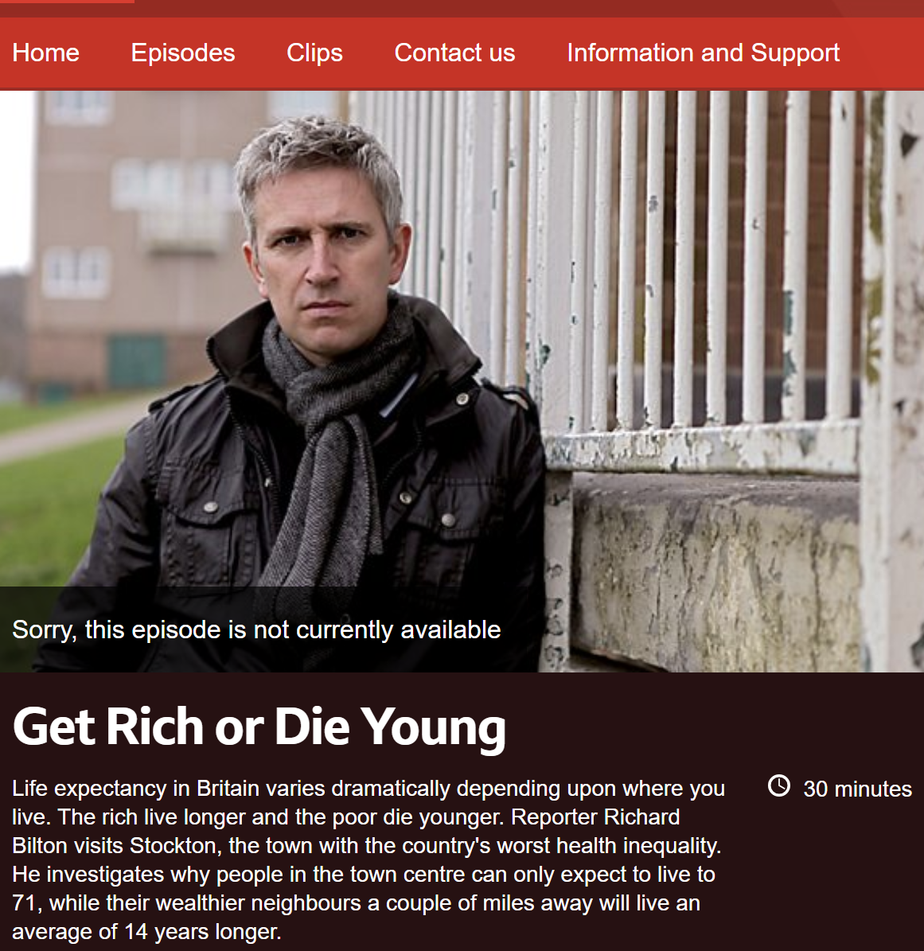Open the Contact us page
Screen dimensions: 924x951
pyautogui.click(x=454, y=53)
